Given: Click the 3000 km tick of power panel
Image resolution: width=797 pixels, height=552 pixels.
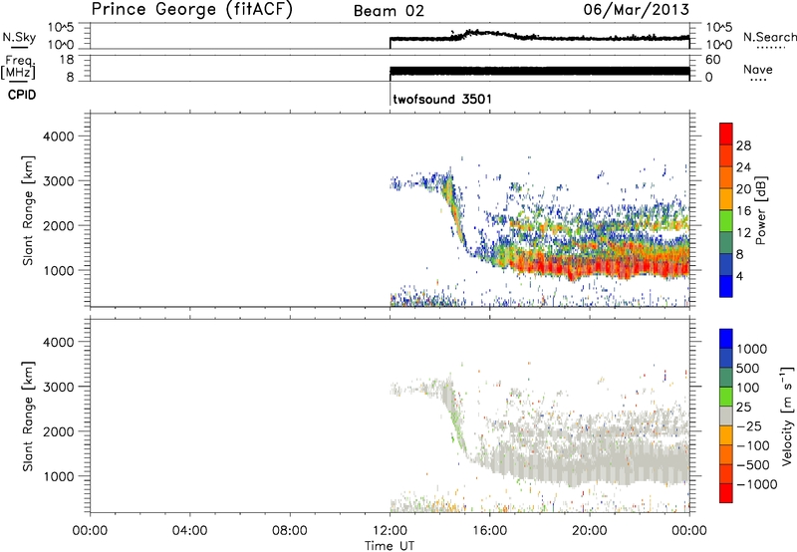Looking at the screenshot, I should [58, 181].
